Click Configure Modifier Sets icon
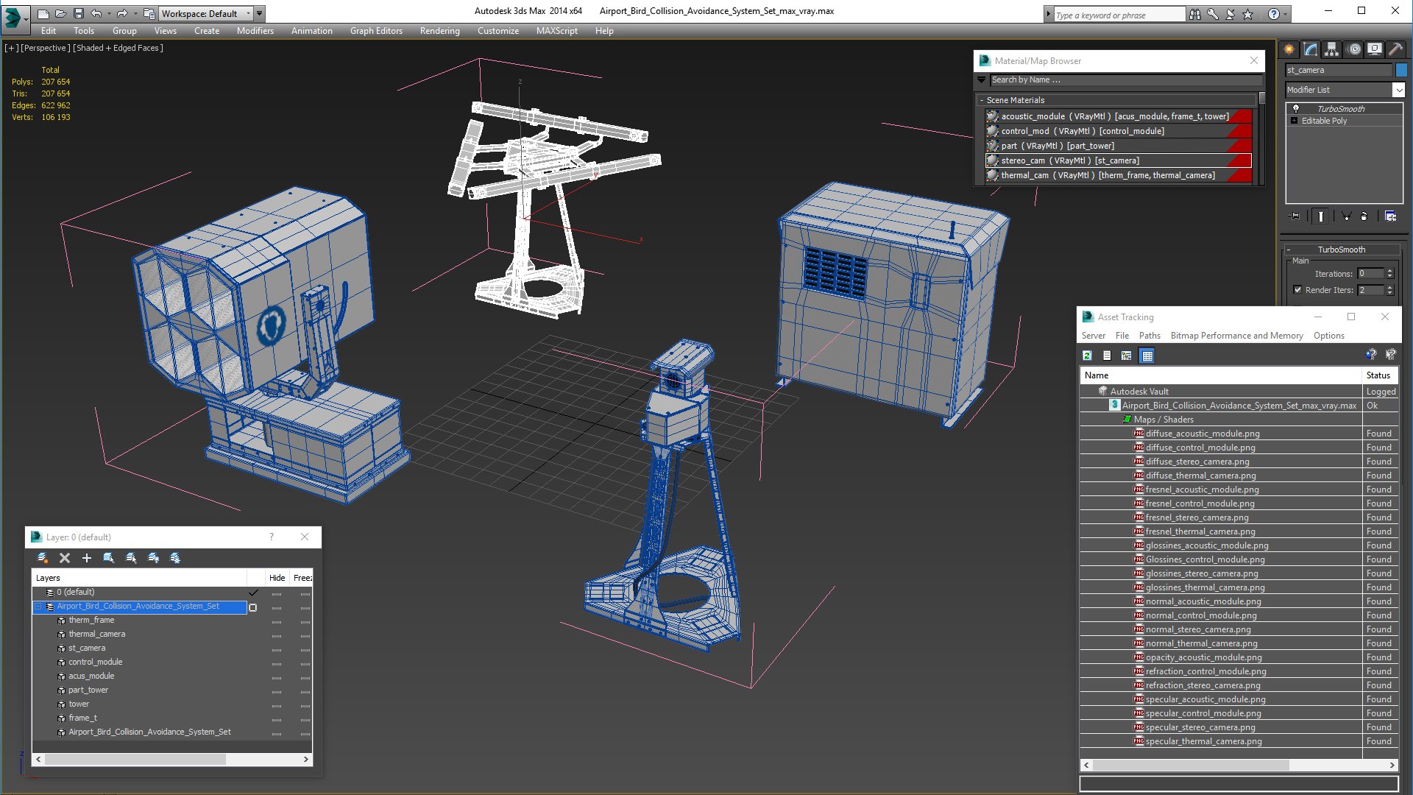The image size is (1413, 795). coord(1390,216)
